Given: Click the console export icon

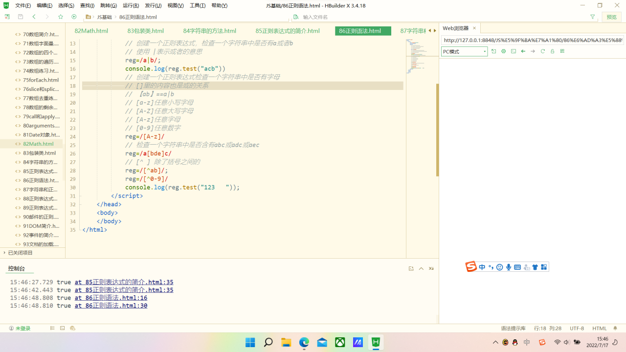Looking at the screenshot, I should coord(411,268).
